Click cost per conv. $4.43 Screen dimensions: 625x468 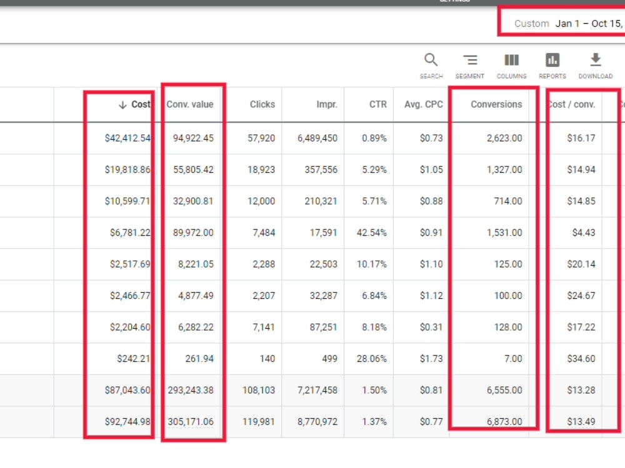tap(584, 232)
